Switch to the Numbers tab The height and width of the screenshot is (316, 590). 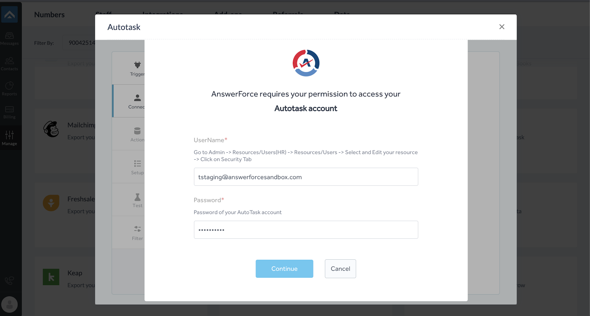(49, 15)
